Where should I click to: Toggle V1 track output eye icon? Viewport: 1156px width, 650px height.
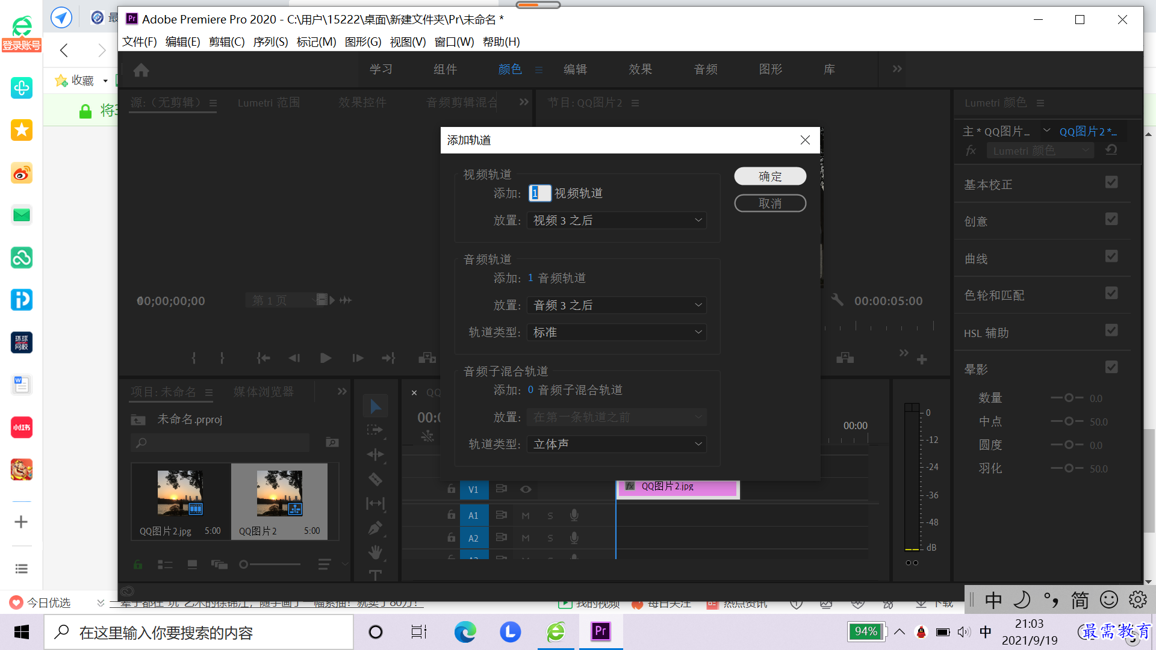tap(526, 489)
